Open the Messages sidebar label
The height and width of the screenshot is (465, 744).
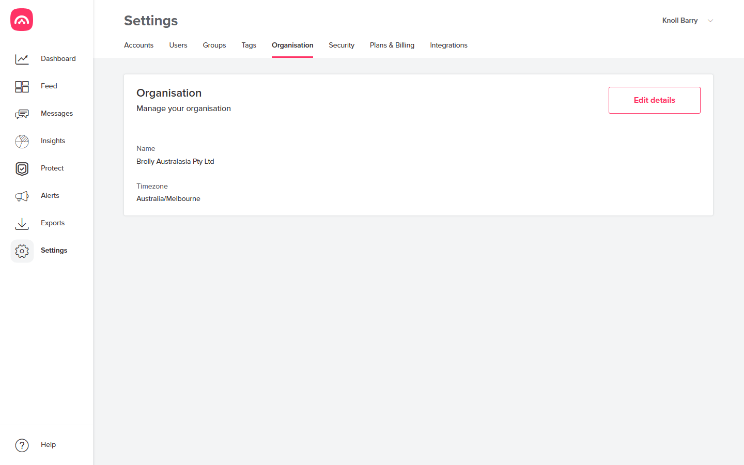point(57,113)
